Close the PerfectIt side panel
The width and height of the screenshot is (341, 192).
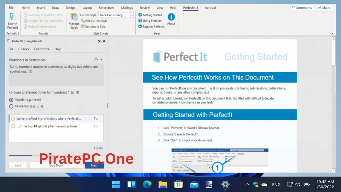click(99, 41)
